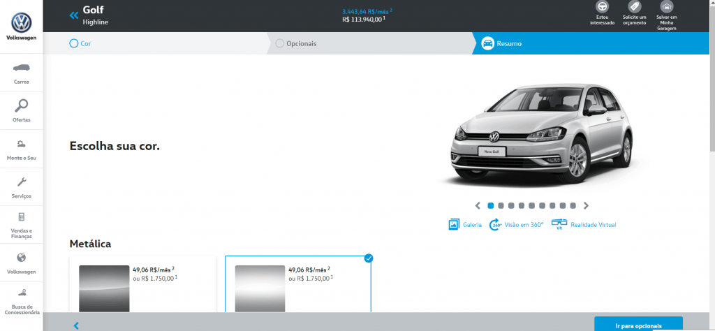Go back with double chevron beside Golf
715x331 pixels.
pos(74,15)
